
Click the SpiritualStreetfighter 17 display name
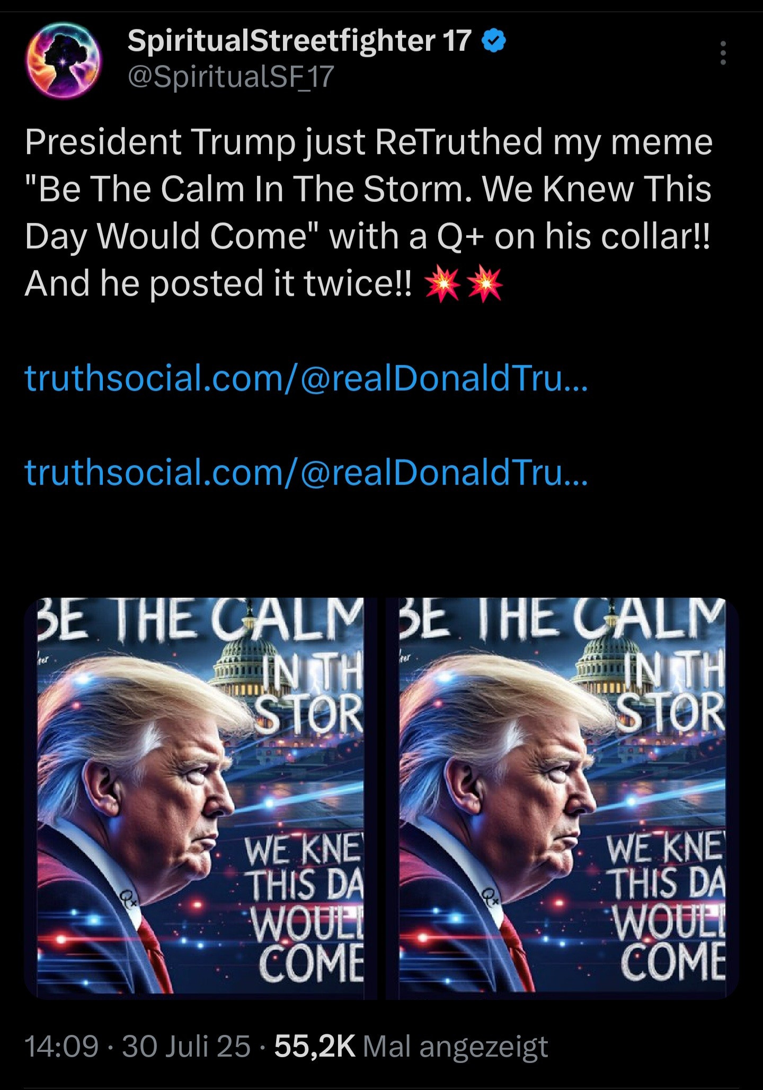coord(299,41)
